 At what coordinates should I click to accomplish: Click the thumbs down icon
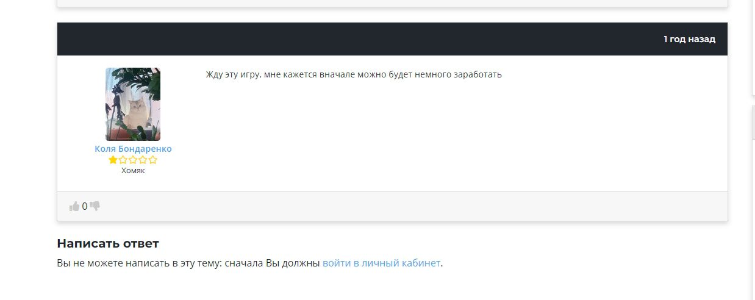click(x=95, y=206)
